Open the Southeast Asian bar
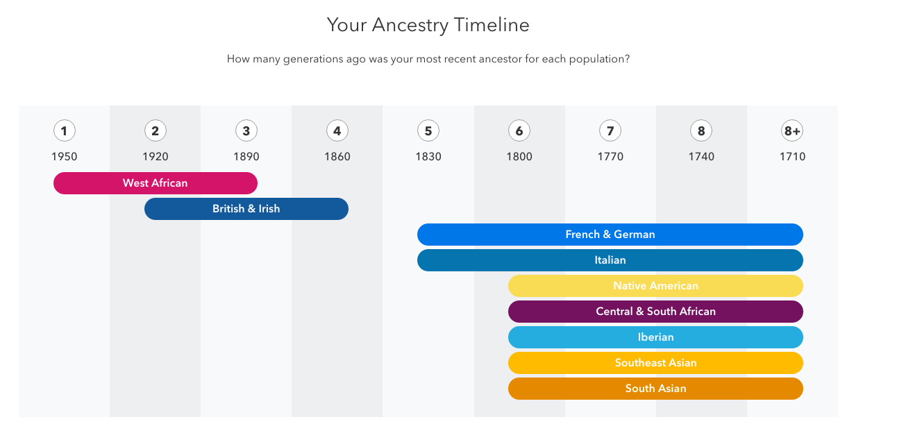897x424 pixels. pyautogui.click(x=655, y=363)
